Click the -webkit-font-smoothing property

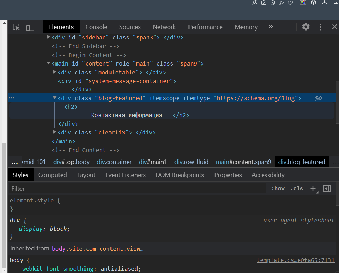[56, 269]
